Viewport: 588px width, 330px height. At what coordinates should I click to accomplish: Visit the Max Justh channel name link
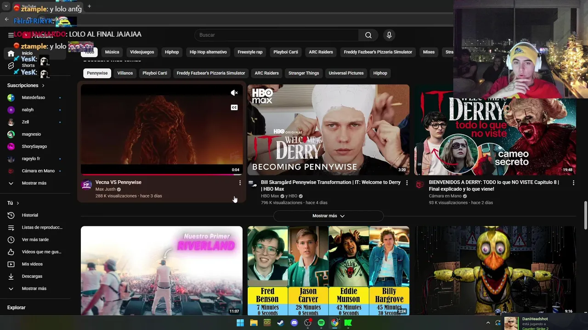(106, 189)
